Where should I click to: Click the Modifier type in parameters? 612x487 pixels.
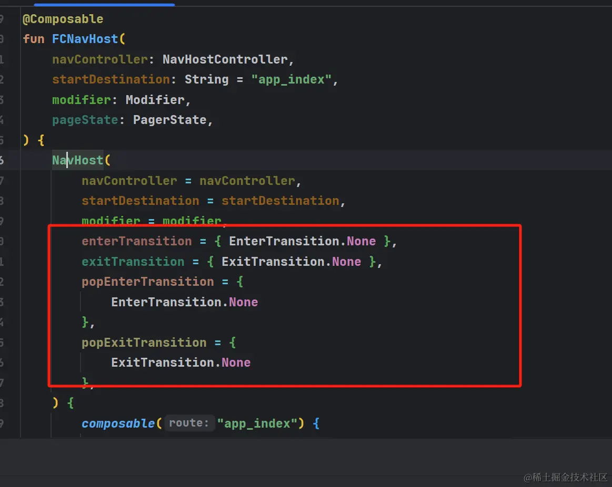pos(155,100)
